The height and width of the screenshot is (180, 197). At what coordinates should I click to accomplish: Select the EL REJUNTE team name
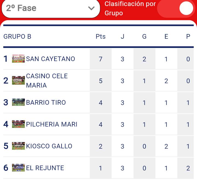pos(45,168)
